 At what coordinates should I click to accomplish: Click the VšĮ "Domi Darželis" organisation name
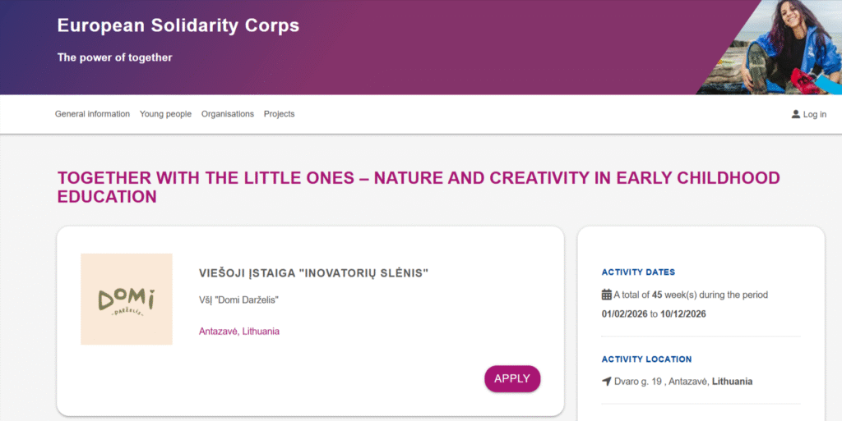239,300
